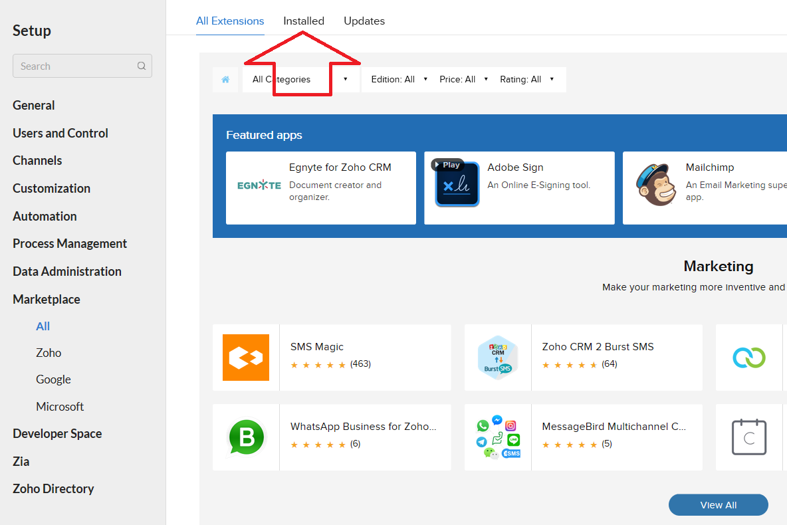Click the search magnifier icon in Setup

142,66
